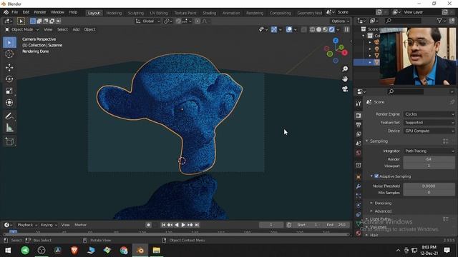
Task: Select the Measure tool
Action: (9, 128)
